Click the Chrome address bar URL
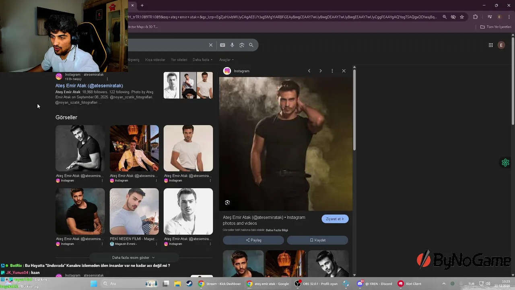The width and height of the screenshot is (515, 290). (282, 17)
